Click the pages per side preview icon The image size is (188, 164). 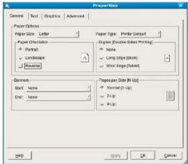coord(170,96)
